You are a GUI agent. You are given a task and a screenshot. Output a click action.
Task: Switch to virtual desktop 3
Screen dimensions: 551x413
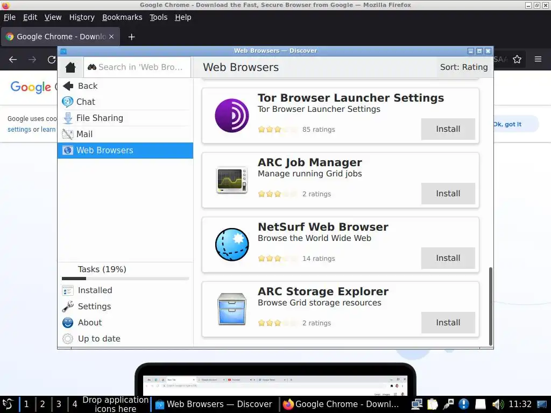pos(59,404)
